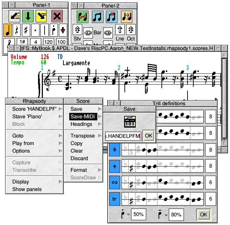The width and height of the screenshot is (230, 225).
Task: Click the red down arrow button in Panel-1
Action: pyautogui.click(x=63, y=30)
